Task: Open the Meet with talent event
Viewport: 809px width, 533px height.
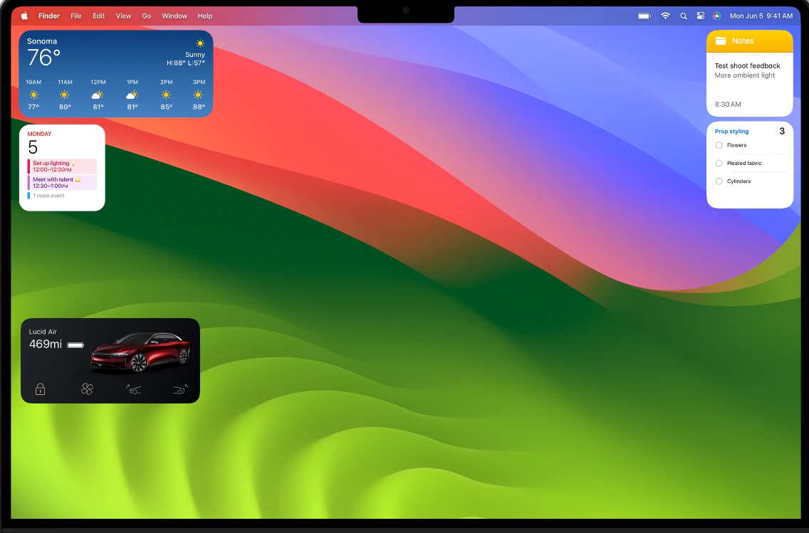Action: tap(62, 182)
